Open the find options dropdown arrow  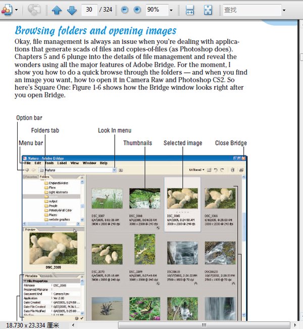[x=284, y=10]
